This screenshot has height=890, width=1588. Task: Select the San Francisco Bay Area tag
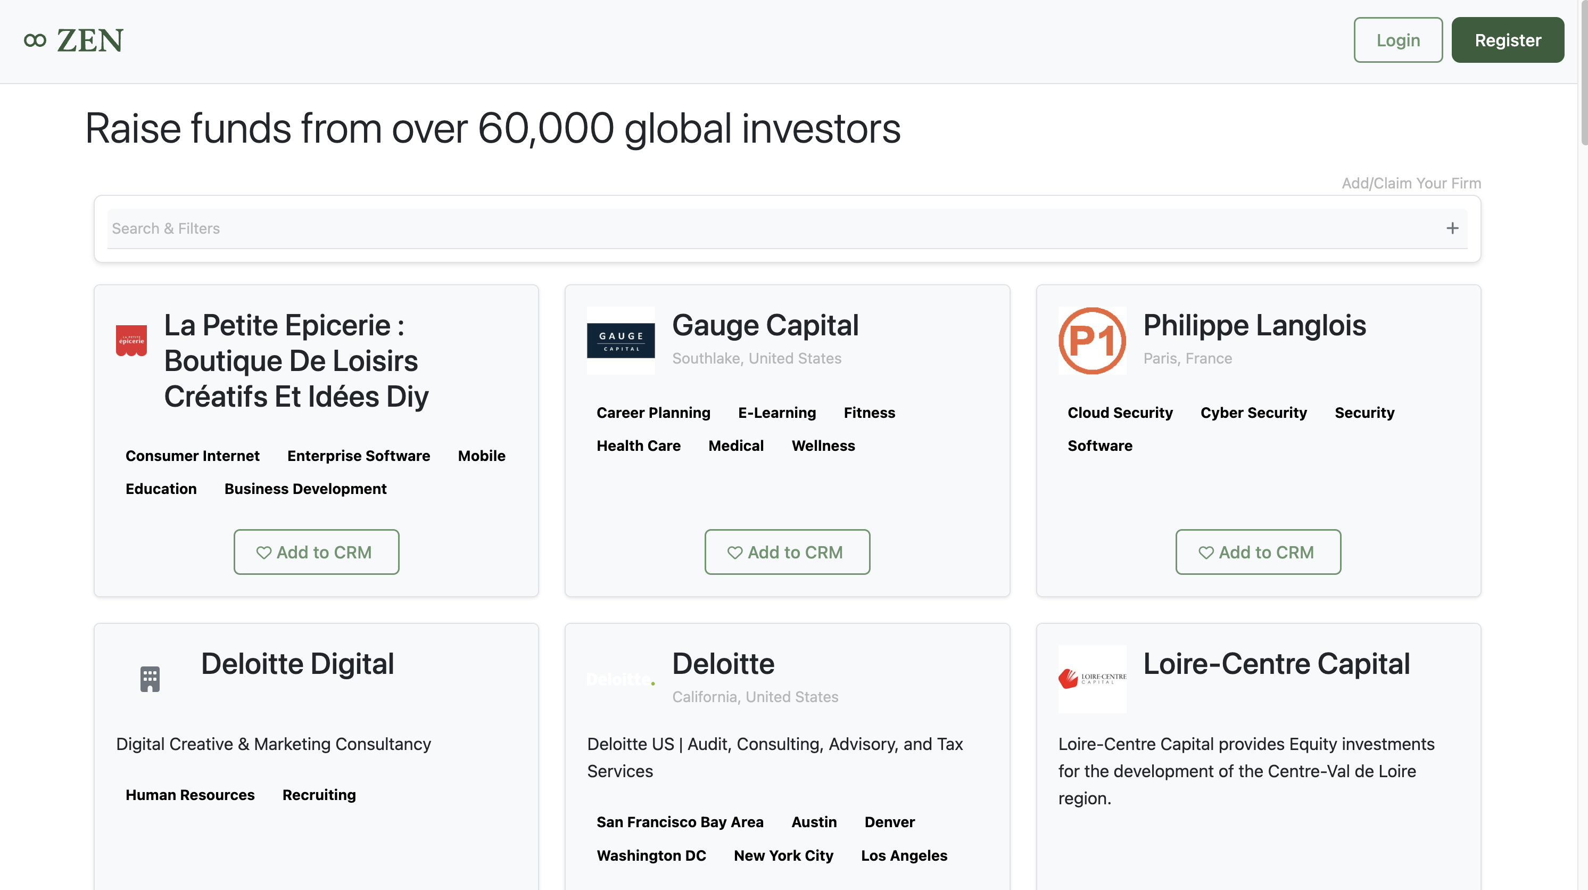tap(680, 822)
